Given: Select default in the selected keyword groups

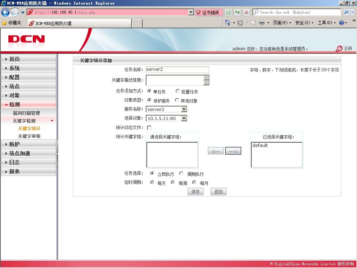Looking at the screenshot, I should (x=260, y=145).
